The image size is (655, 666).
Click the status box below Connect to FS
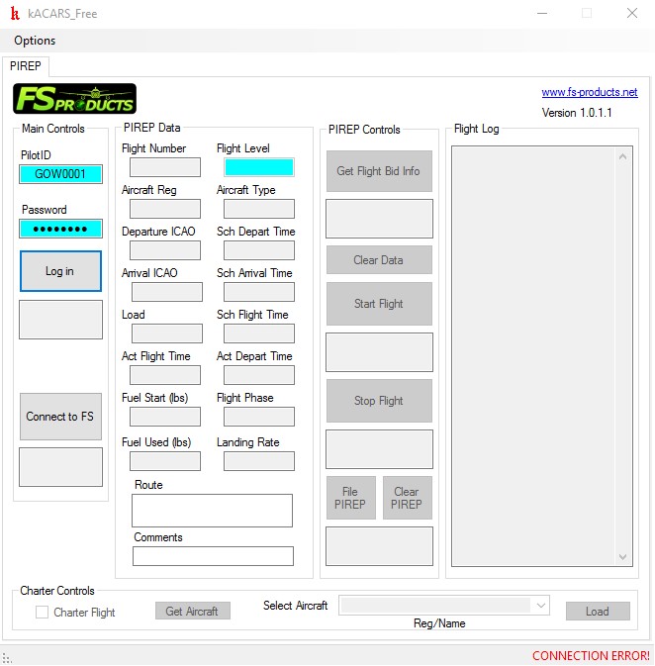60,467
